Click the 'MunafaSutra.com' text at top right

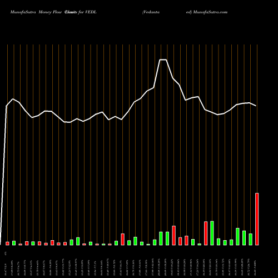coord(210,12)
